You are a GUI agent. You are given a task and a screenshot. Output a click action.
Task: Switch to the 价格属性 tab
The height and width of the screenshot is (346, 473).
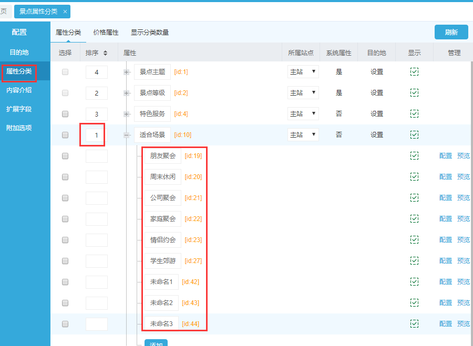(106, 33)
